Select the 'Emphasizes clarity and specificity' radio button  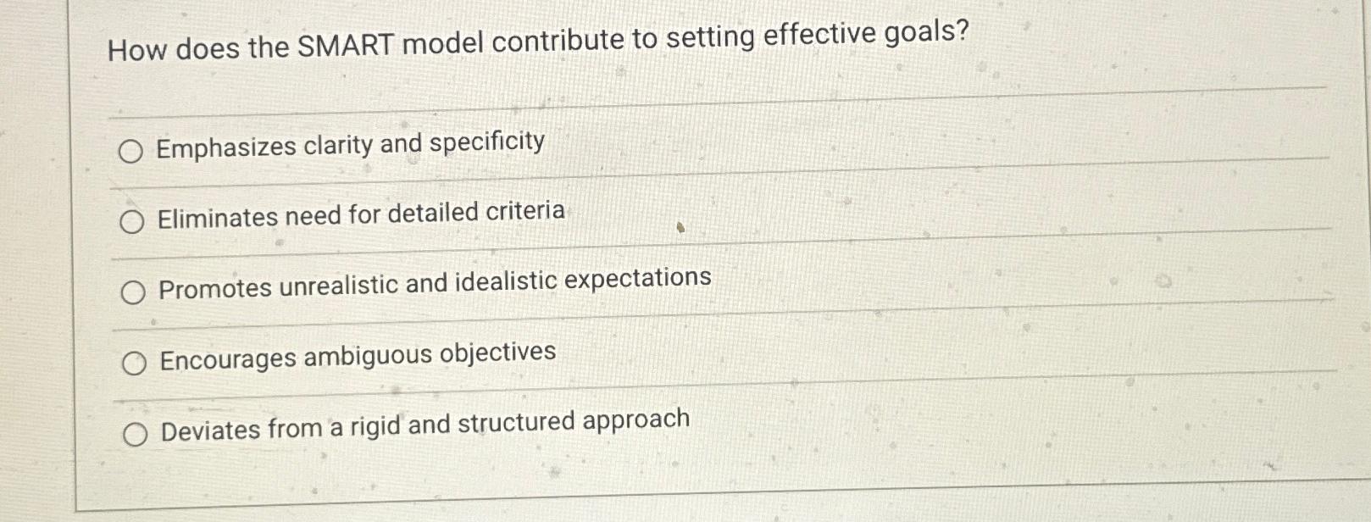pyautogui.click(x=131, y=152)
